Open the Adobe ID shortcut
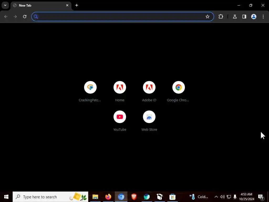This screenshot has width=269, height=202. point(149,92)
